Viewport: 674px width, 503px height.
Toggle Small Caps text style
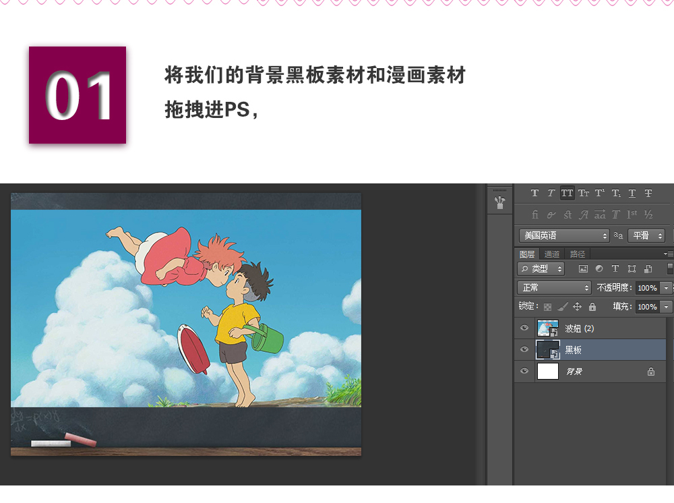(583, 193)
